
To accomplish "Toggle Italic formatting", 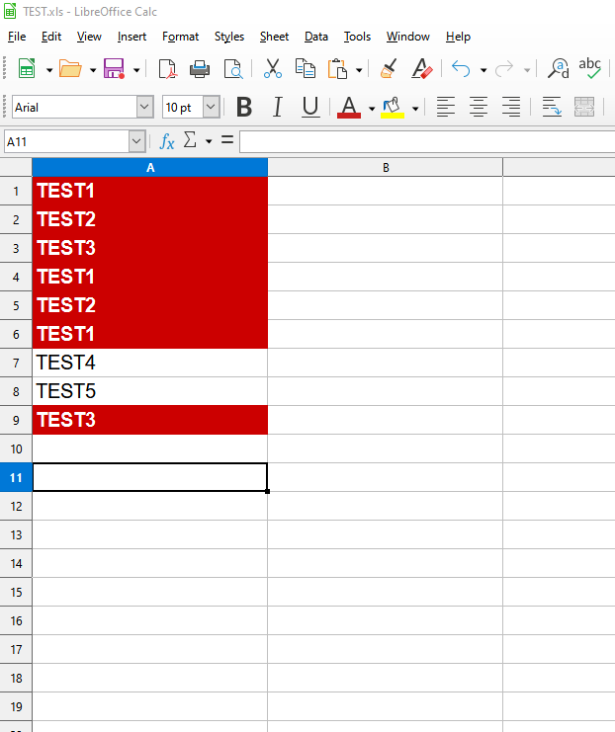I will [x=277, y=107].
